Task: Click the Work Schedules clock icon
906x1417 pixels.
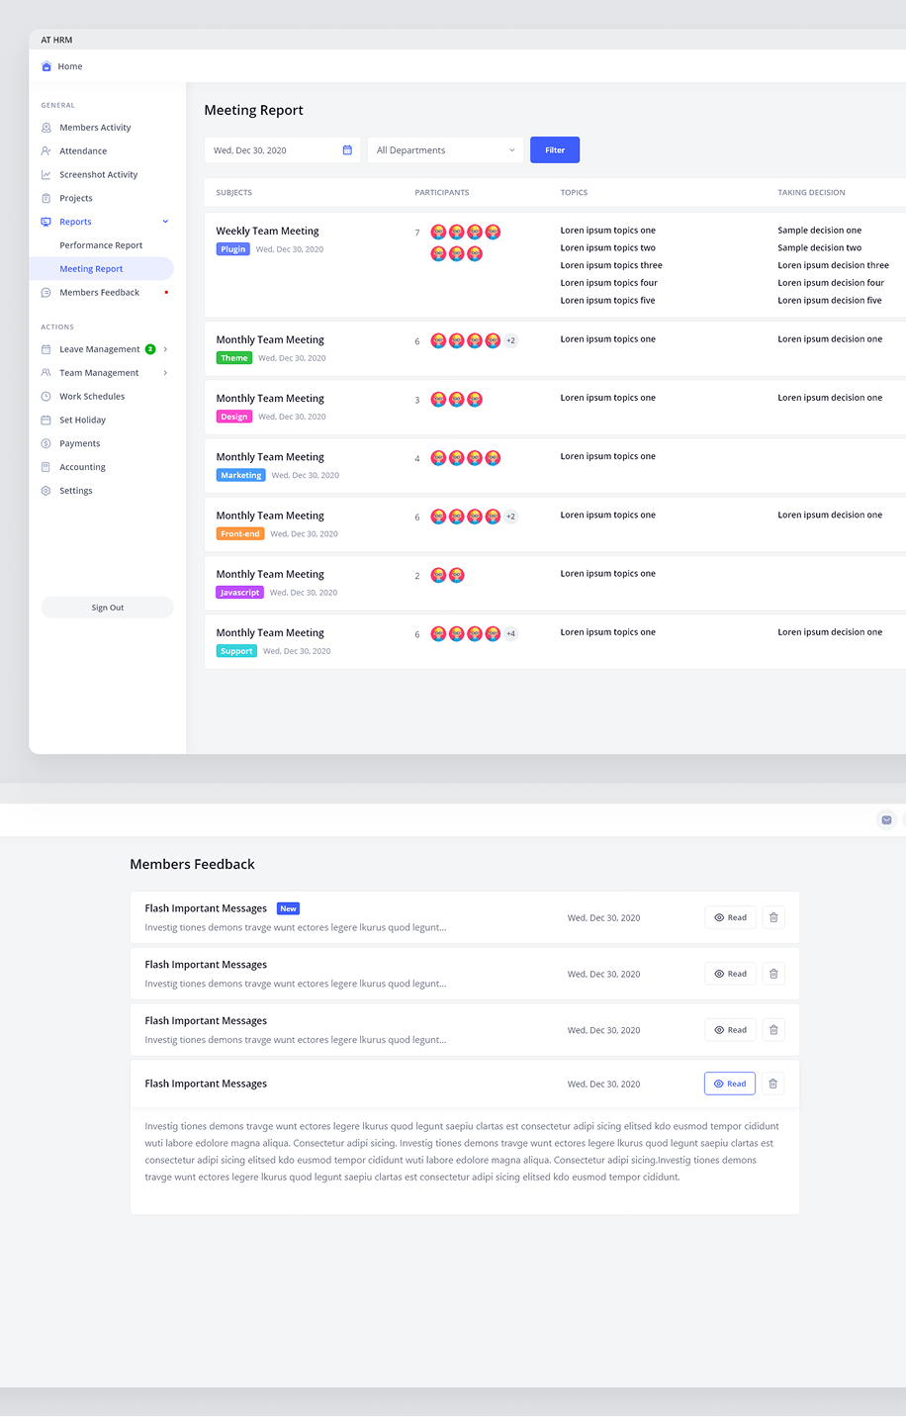Action: [45, 397]
